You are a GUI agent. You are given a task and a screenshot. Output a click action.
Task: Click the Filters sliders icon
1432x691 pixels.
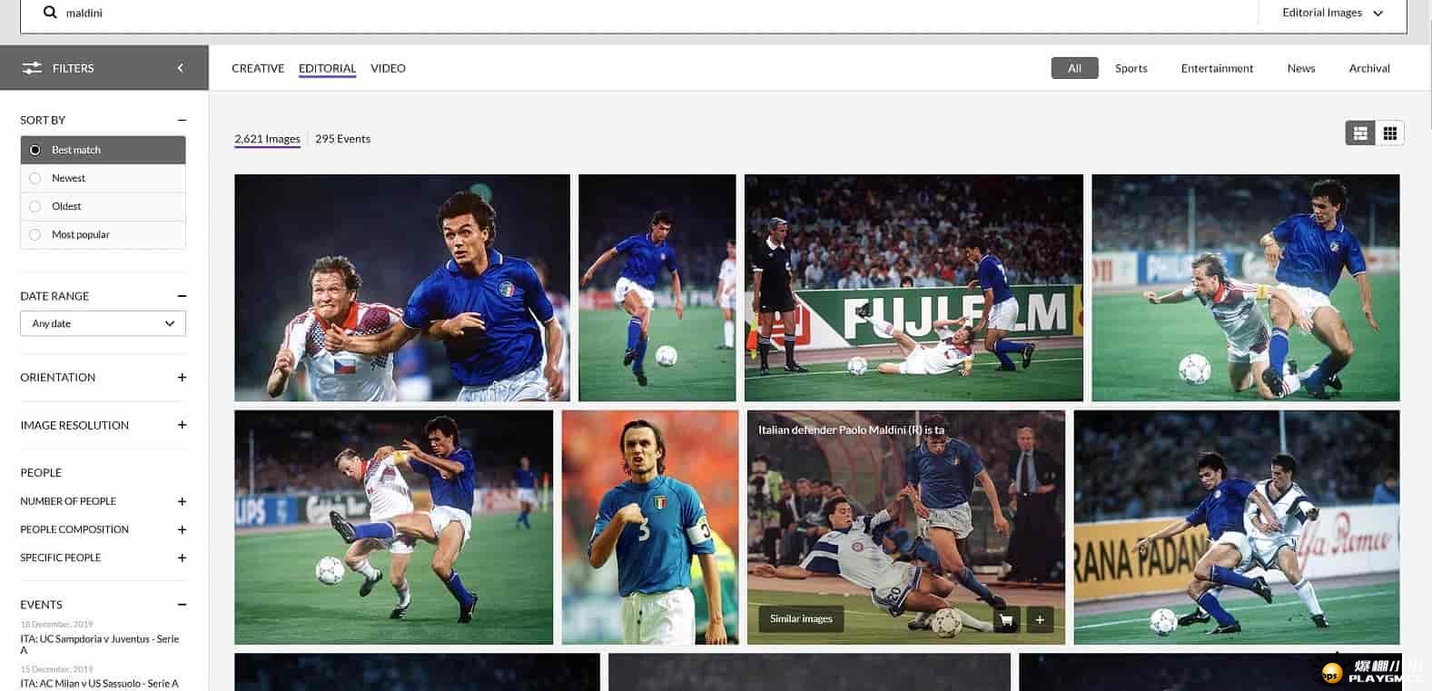coord(32,68)
